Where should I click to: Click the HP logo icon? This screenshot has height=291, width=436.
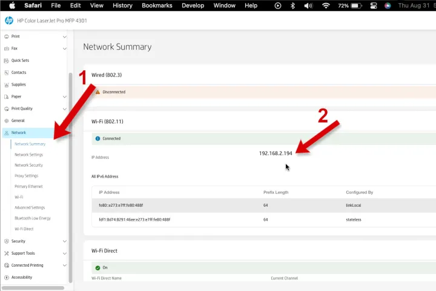coord(9,21)
